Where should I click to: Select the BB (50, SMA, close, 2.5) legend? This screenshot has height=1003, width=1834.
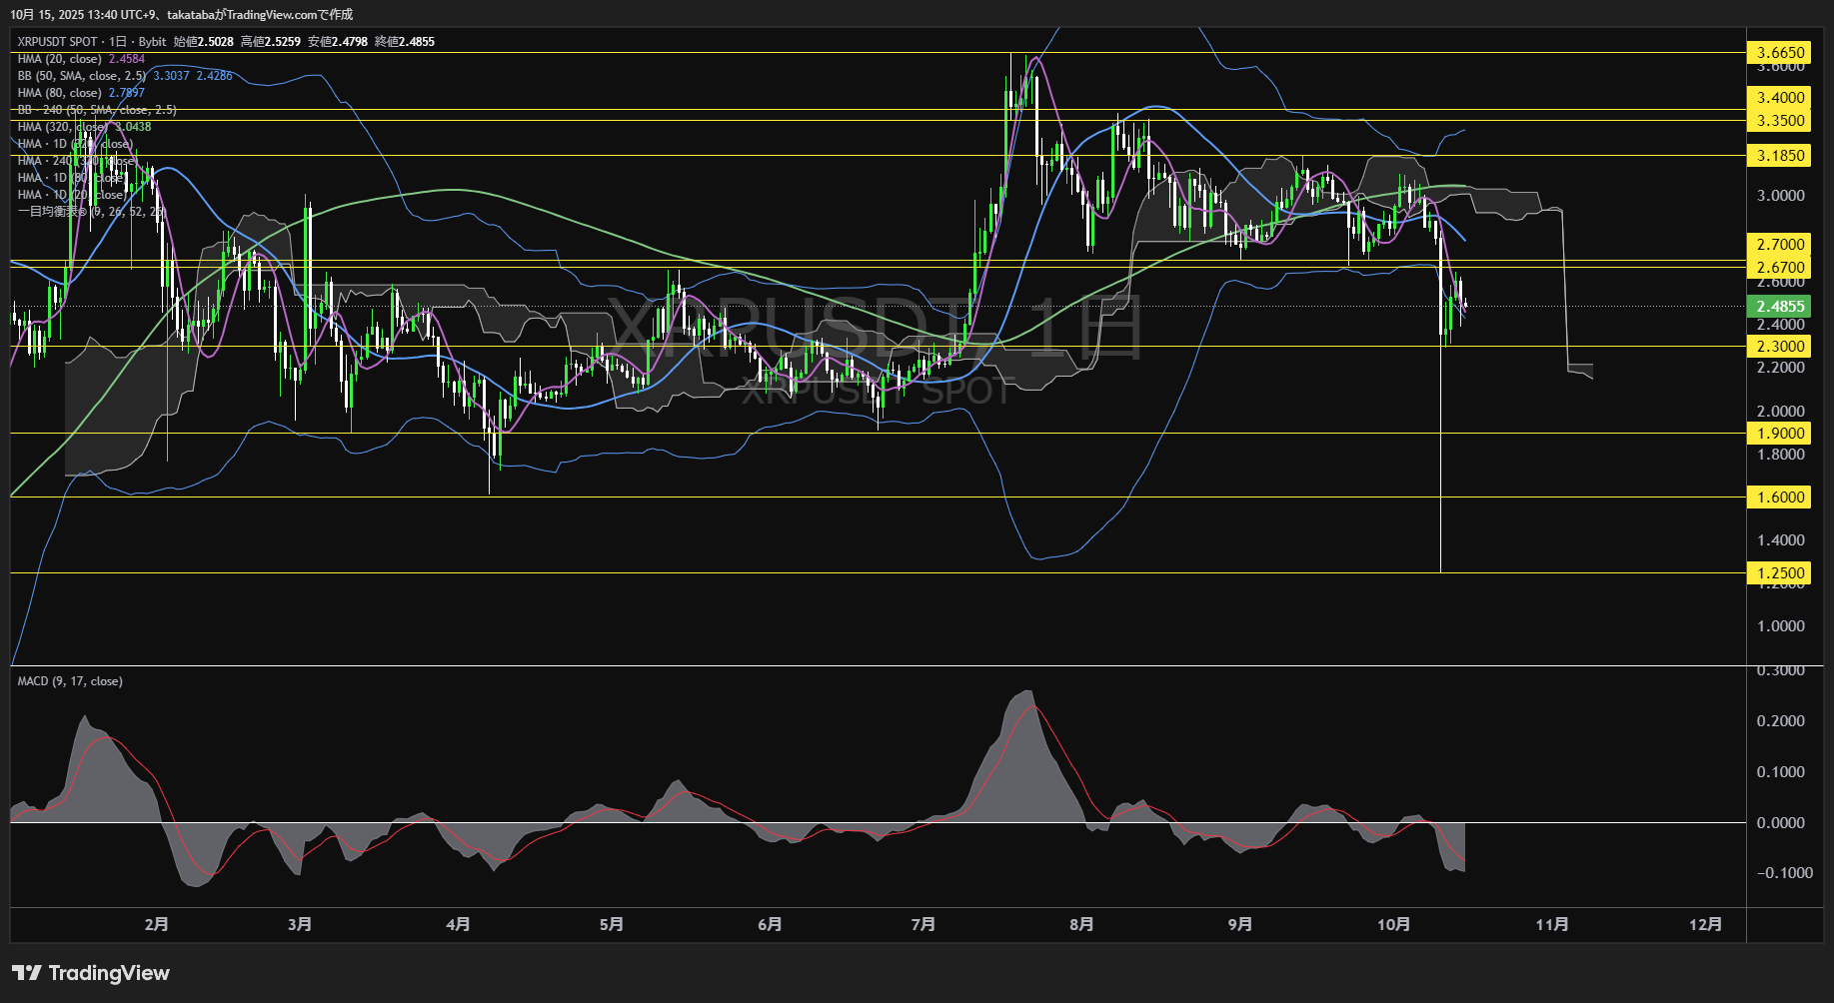pyautogui.click(x=82, y=76)
